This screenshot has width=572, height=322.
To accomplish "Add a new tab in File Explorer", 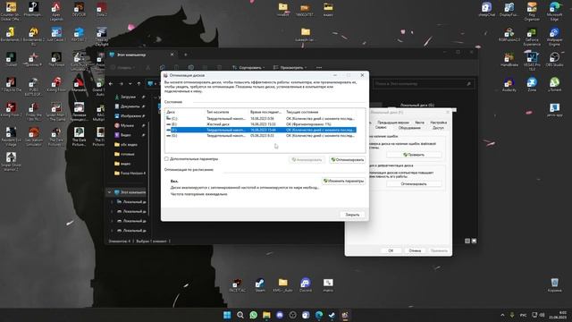I will pyautogui.click(x=186, y=55).
